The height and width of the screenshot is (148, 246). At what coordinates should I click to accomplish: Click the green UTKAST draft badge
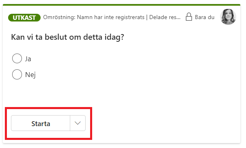coord(24,17)
